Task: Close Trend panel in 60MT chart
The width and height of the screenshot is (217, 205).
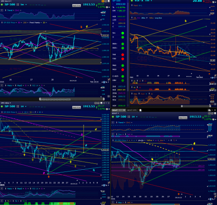Action: coord(113,122)
